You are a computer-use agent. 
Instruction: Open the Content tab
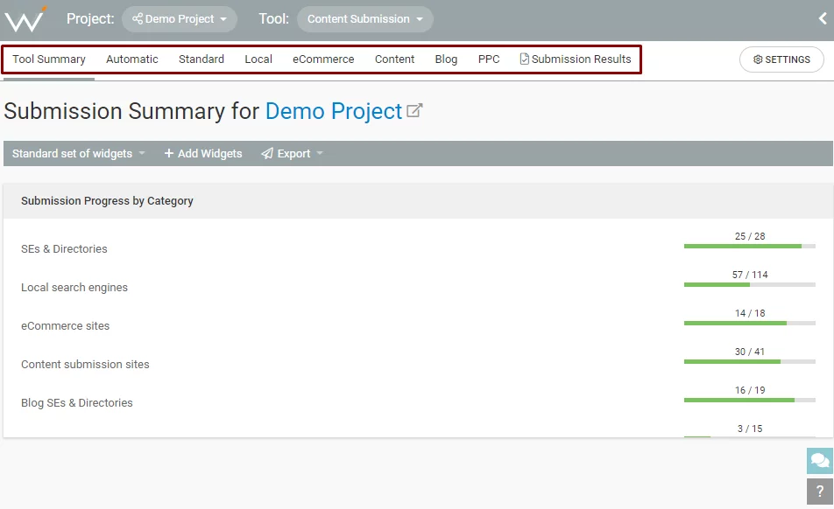[x=394, y=59]
